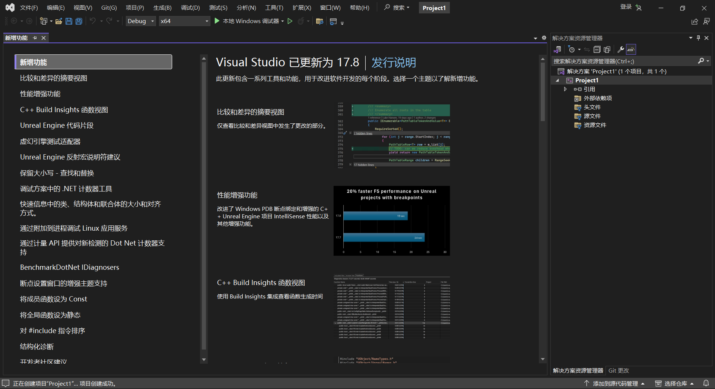The height and width of the screenshot is (389, 715).
Task: Click the Save floppy-disk icon
Action: click(x=69, y=21)
